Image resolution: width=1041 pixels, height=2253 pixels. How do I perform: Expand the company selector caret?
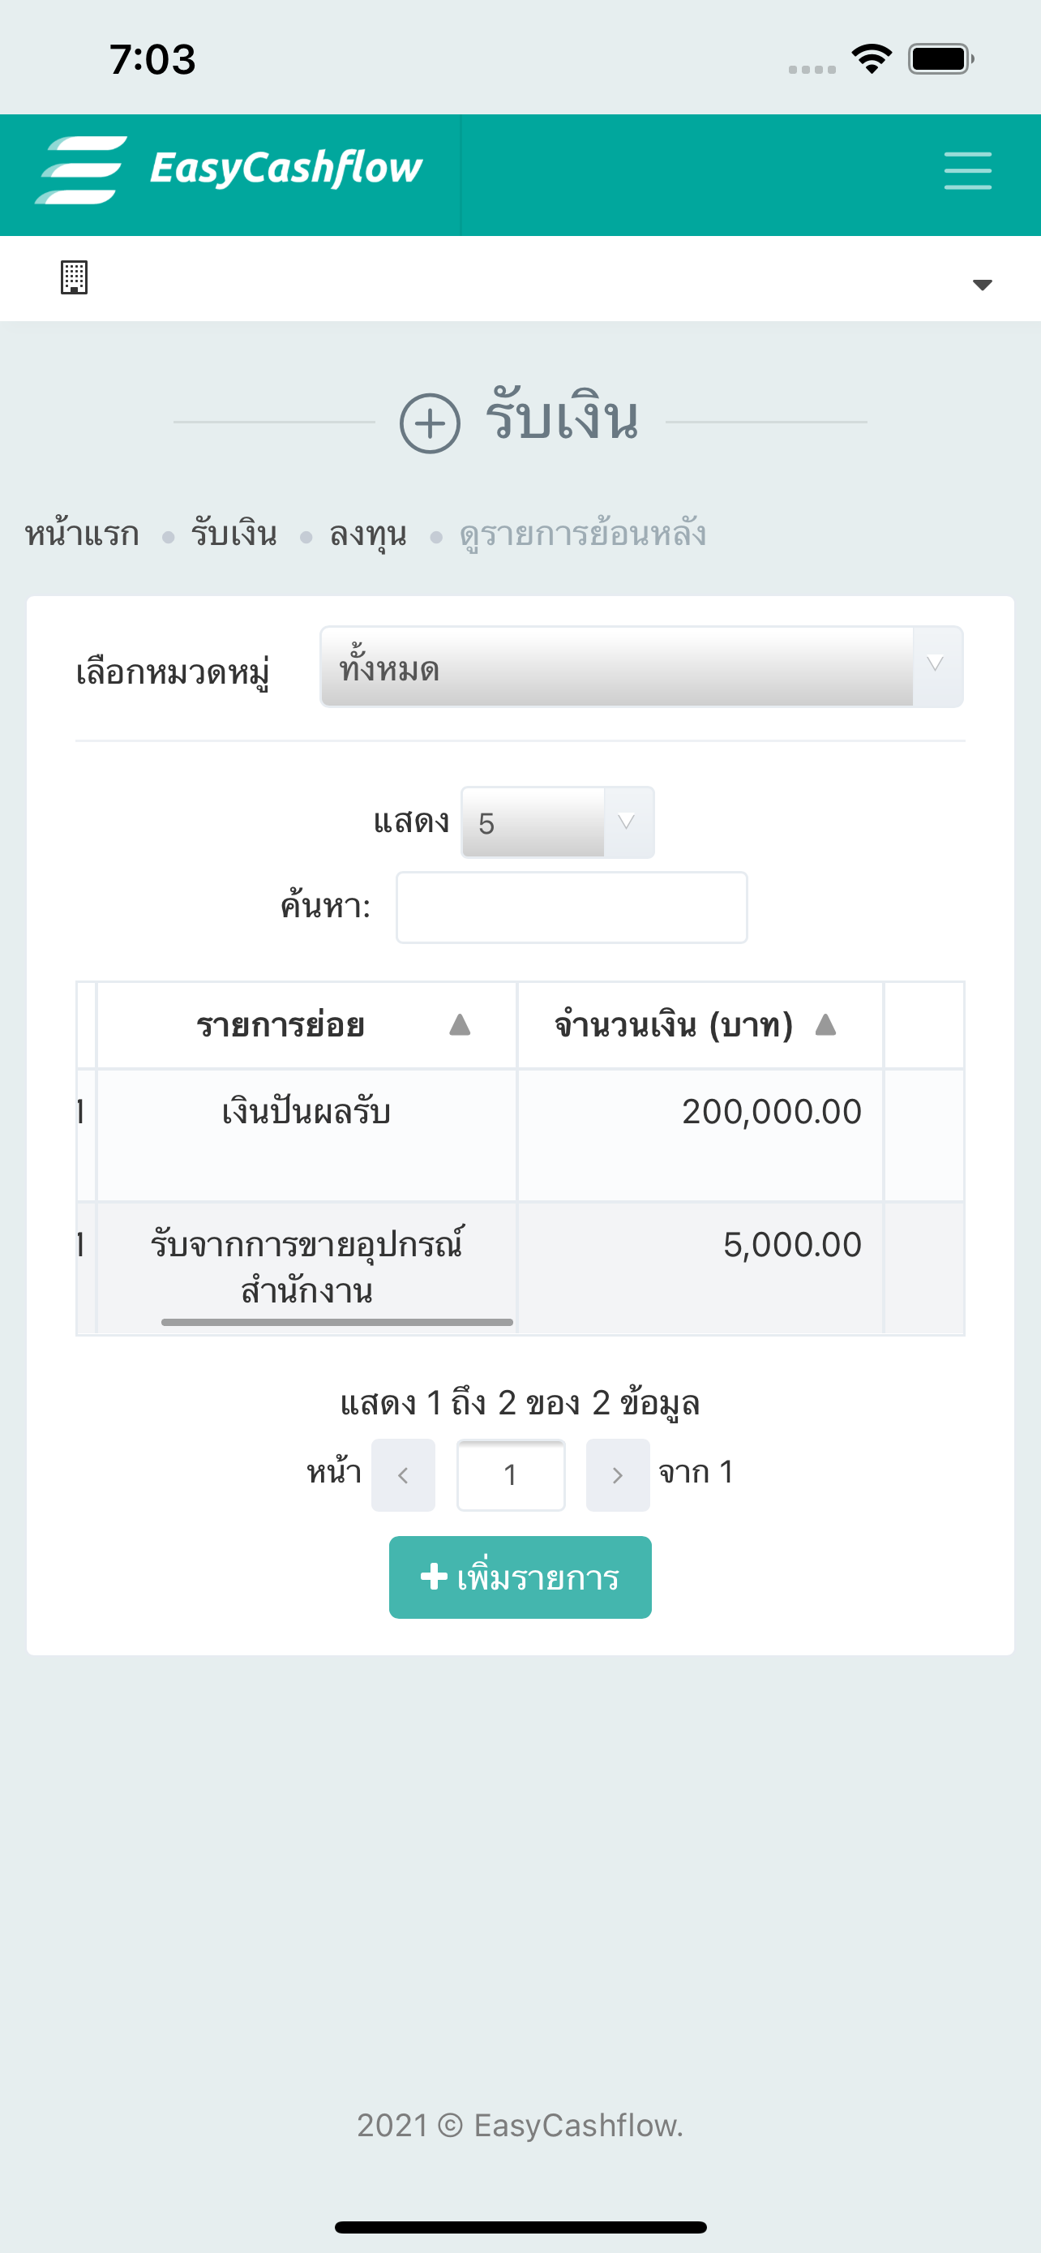click(x=983, y=285)
